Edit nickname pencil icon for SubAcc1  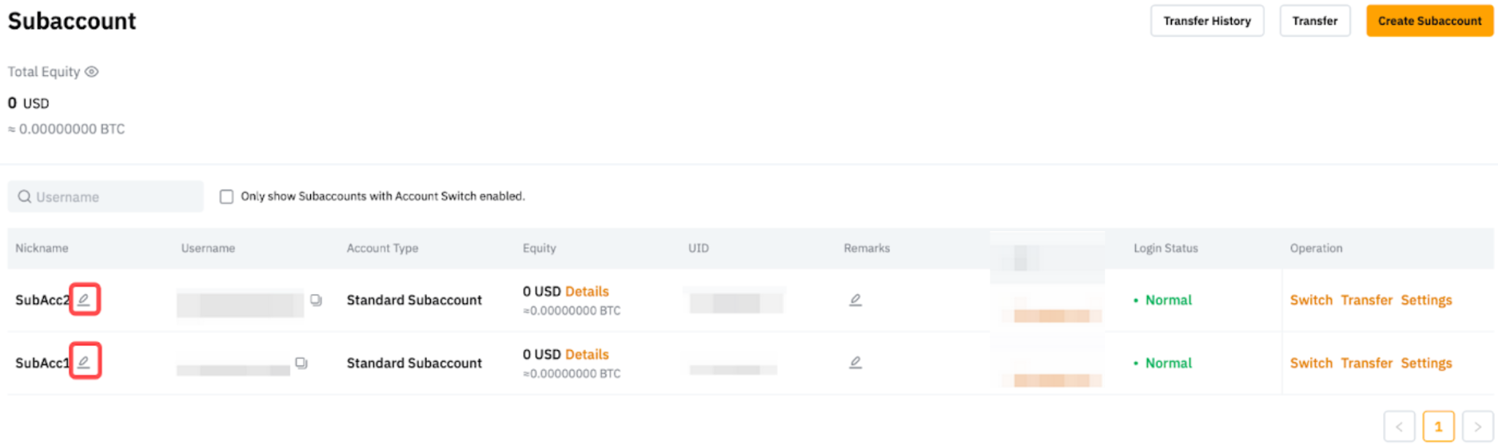click(84, 362)
